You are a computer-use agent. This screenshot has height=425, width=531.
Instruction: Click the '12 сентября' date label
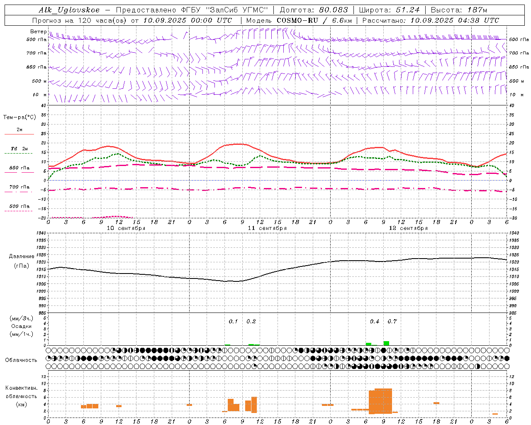(x=408, y=228)
